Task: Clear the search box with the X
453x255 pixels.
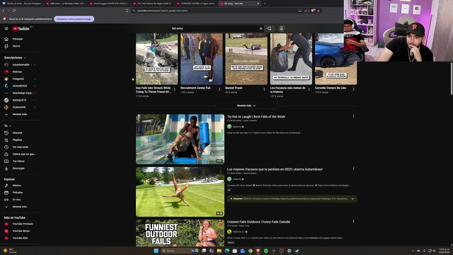Action: [261, 28]
